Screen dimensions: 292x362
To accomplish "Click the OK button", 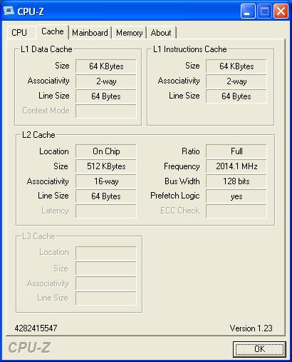I will coord(259,349).
